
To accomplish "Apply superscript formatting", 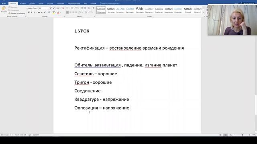I will (x=45, y=12).
